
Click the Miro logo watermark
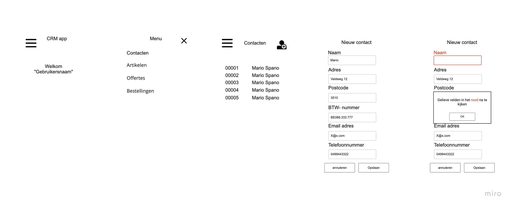point(493,194)
